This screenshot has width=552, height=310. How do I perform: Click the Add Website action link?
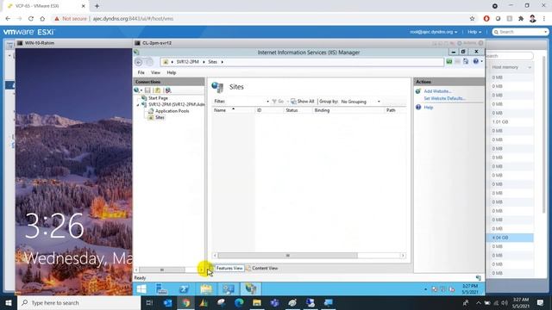pyautogui.click(x=437, y=91)
